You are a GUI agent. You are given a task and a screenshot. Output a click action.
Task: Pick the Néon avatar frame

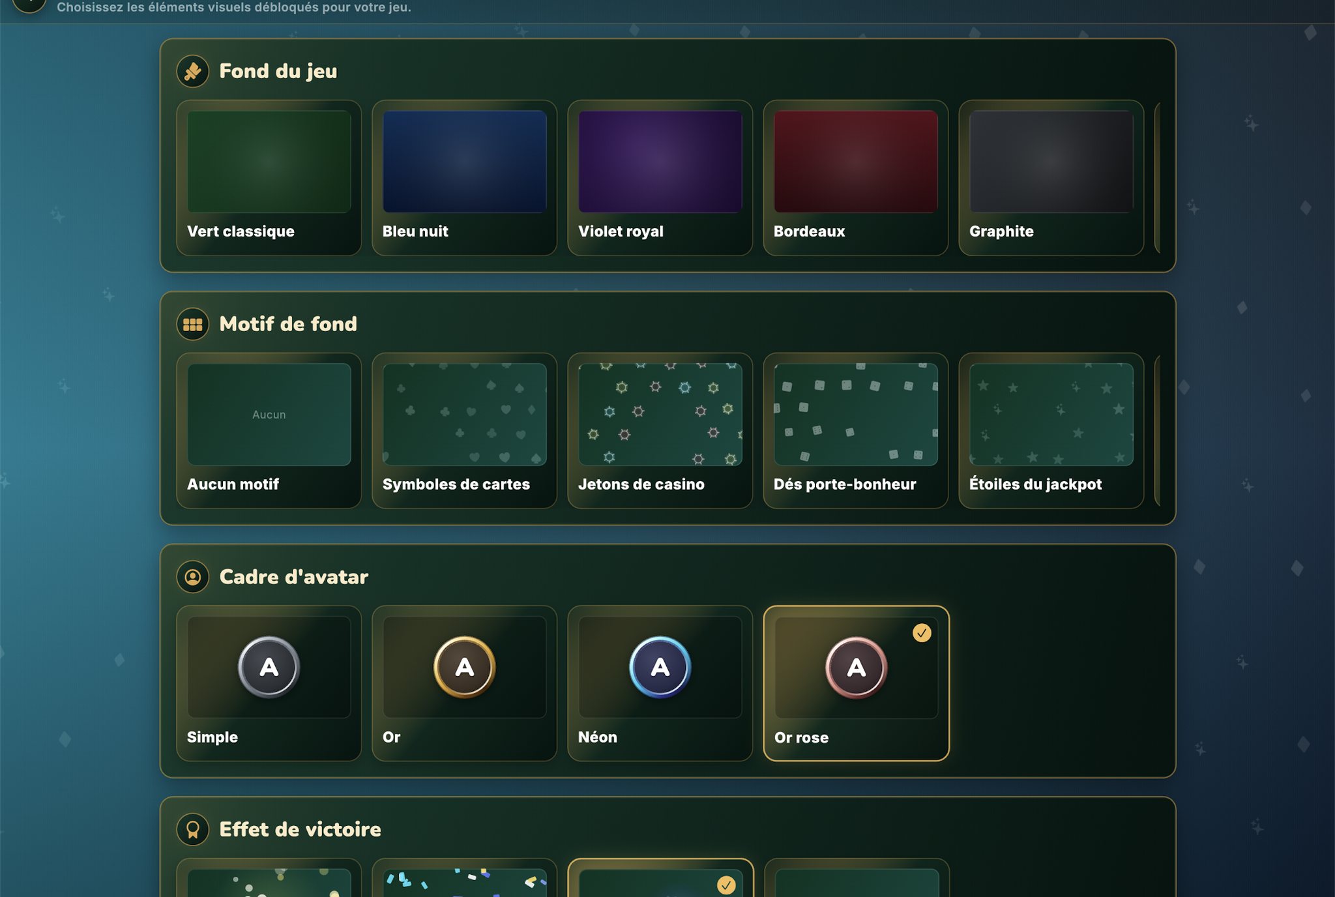tap(660, 683)
